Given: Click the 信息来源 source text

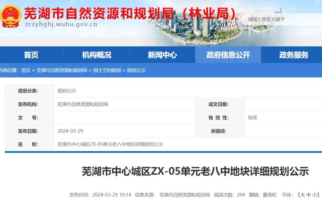Looking at the screenshot, I should [x=185, y=195].
